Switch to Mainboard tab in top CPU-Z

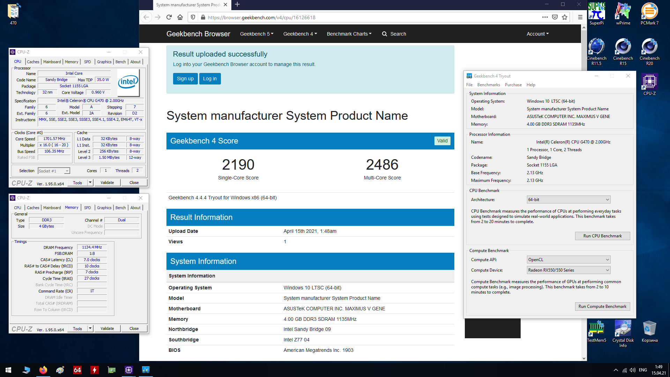tap(52, 62)
